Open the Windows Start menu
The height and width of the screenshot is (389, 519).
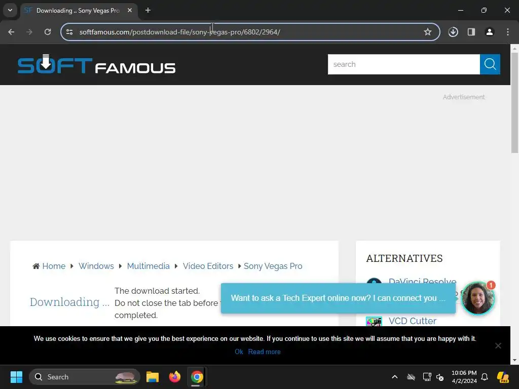(16, 377)
